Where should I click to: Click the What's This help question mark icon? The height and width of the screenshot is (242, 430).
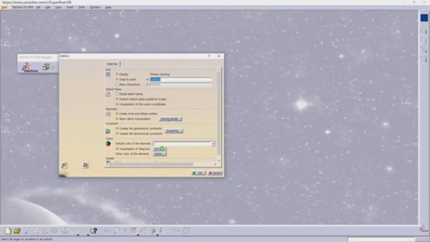[x=94, y=231]
